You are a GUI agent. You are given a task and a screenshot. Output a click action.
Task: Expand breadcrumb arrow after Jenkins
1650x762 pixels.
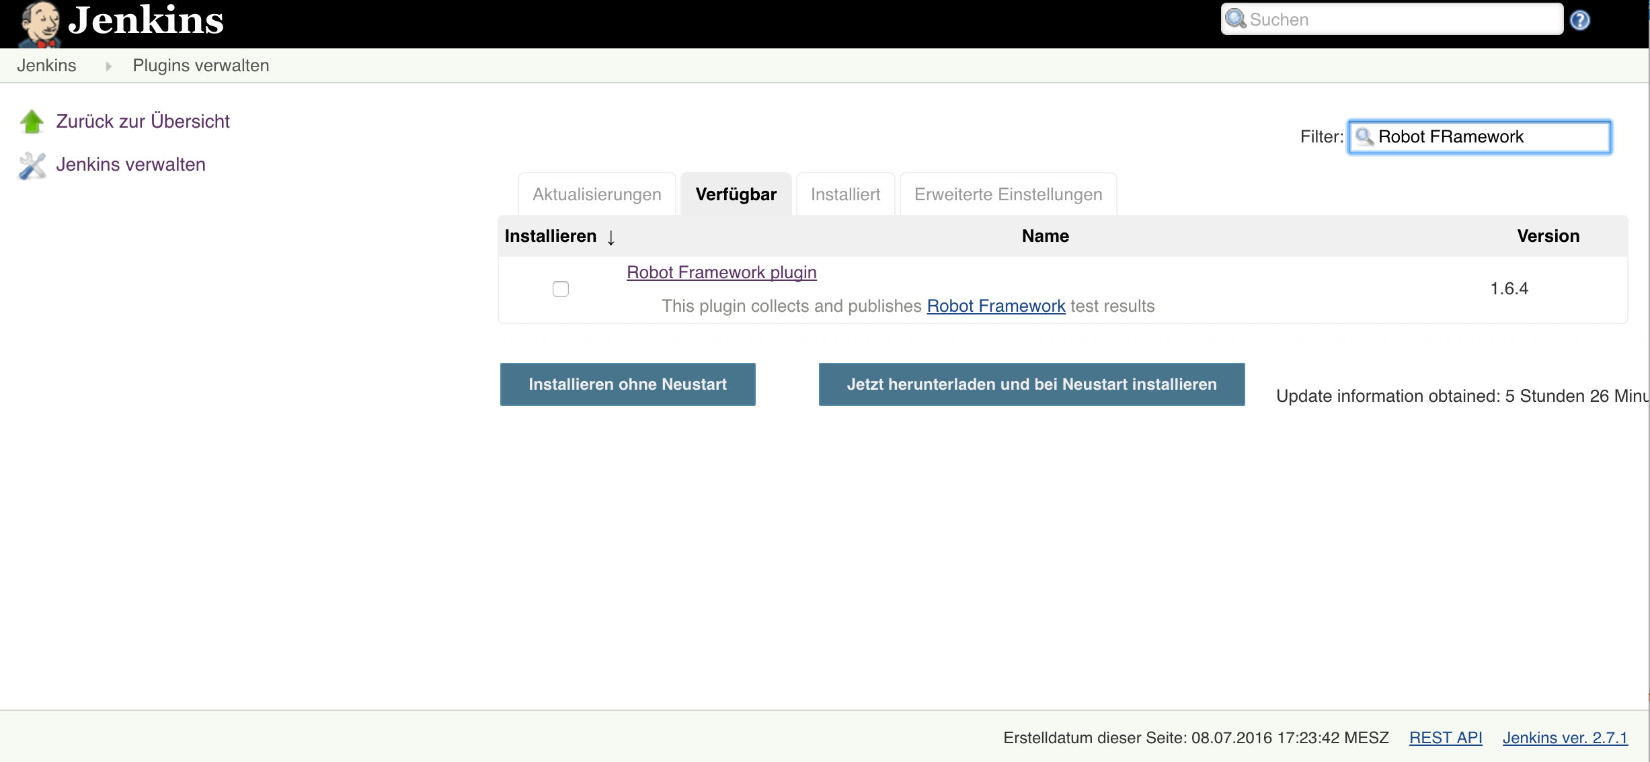108,66
